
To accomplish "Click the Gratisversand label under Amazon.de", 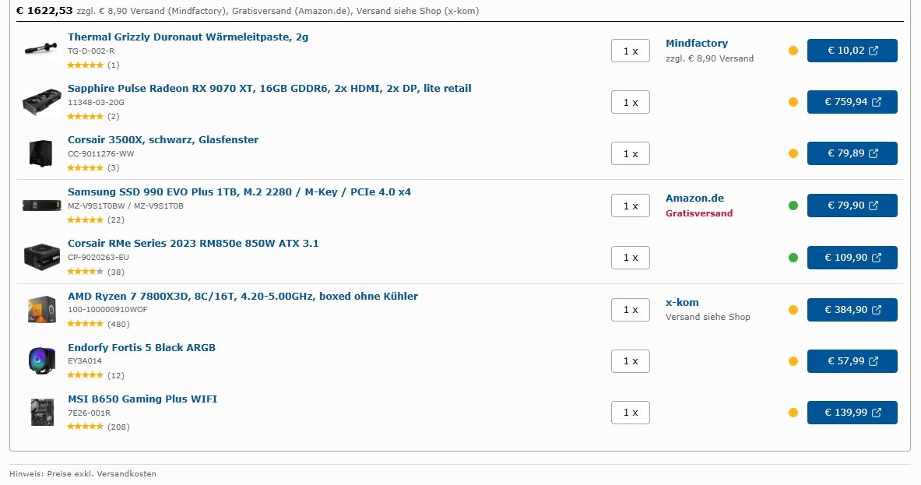I will click(x=699, y=213).
